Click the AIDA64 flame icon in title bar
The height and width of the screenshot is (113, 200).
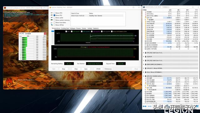point(50,7)
